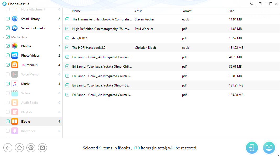
Task: Select the Safari History icon
Action: [x=15, y=19]
